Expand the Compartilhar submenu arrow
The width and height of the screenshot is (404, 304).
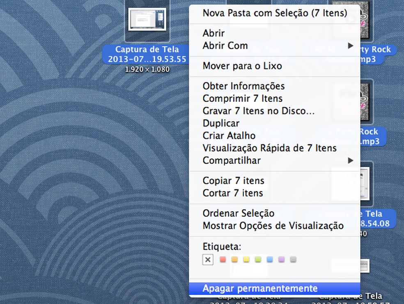[350, 160]
